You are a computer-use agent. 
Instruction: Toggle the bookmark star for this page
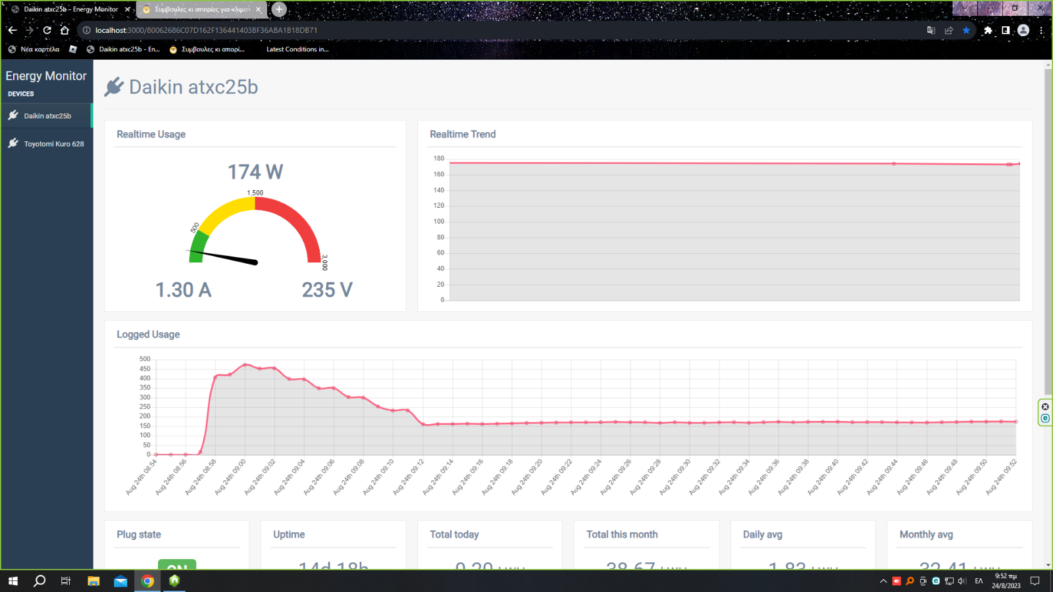click(966, 30)
